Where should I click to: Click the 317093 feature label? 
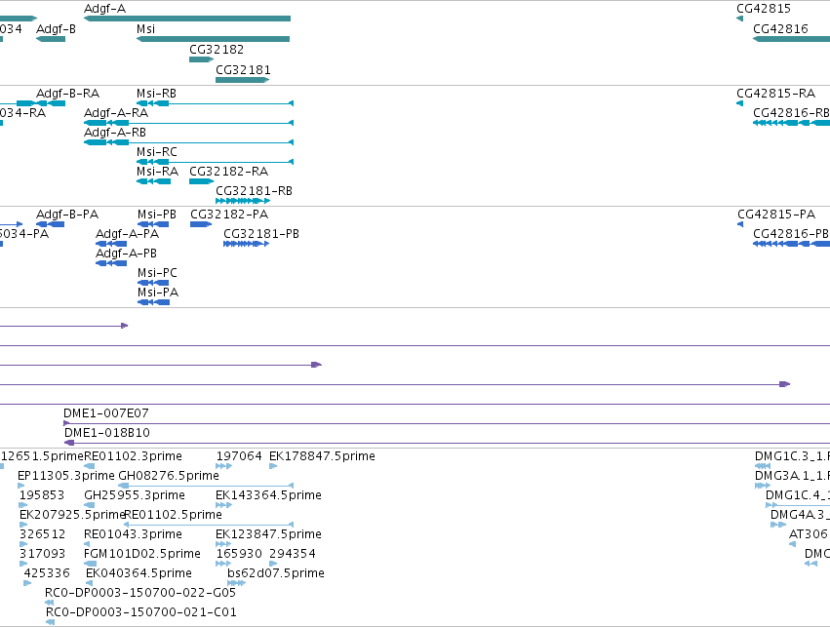click(42, 555)
